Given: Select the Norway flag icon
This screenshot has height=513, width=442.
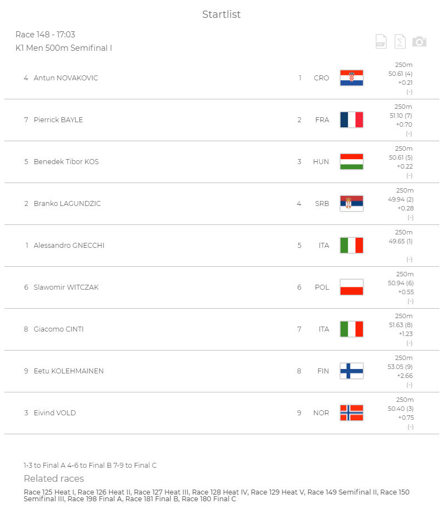Looking at the screenshot, I should point(352,413).
